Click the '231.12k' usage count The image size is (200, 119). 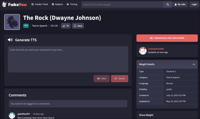pos(54,26)
